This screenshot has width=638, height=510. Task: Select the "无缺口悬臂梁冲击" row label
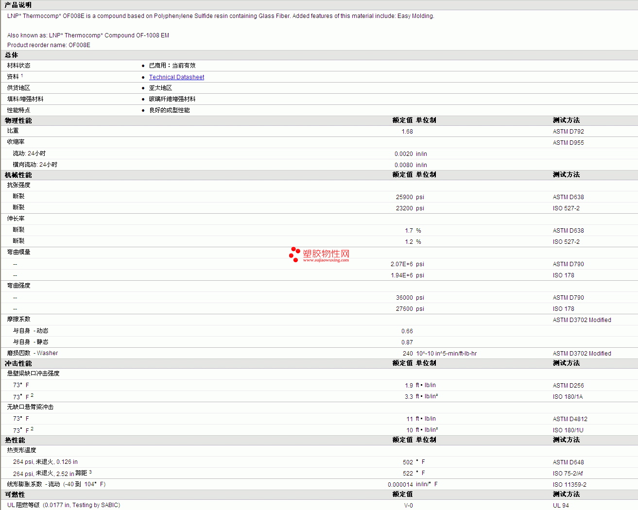pyautogui.click(x=30, y=407)
